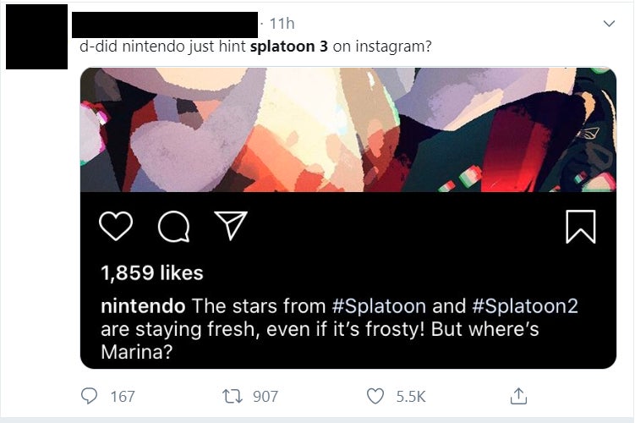The image size is (635, 423).
Task: Click the black profile avatar
Action: click(x=36, y=36)
